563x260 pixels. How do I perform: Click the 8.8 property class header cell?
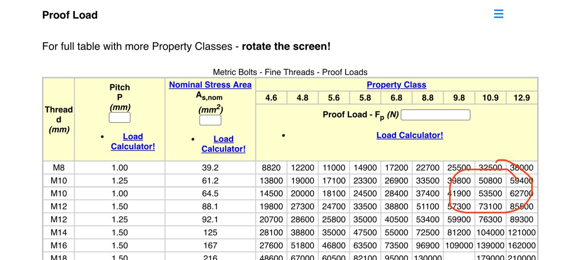pyautogui.click(x=428, y=98)
